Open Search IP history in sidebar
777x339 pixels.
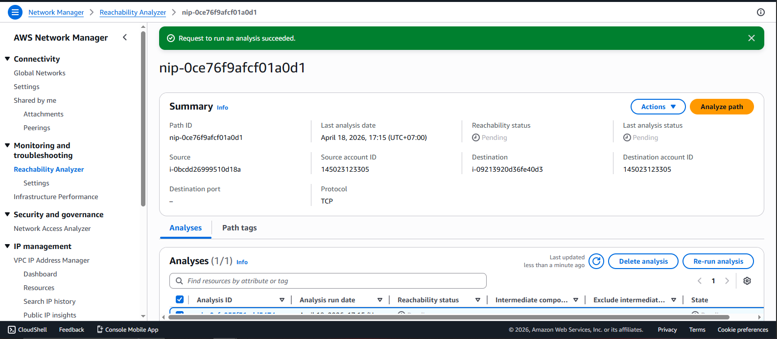pyautogui.click(x=49, y=301)
